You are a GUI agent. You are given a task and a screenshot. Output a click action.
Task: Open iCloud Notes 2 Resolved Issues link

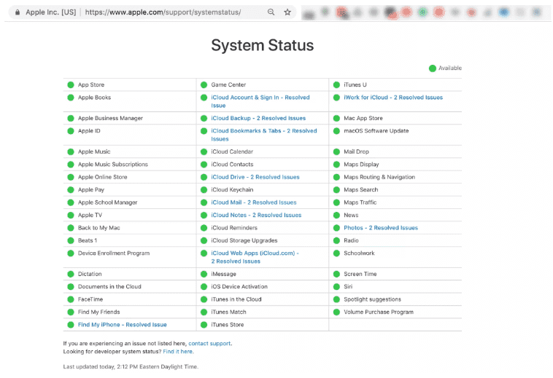click(x=256, y=215)
